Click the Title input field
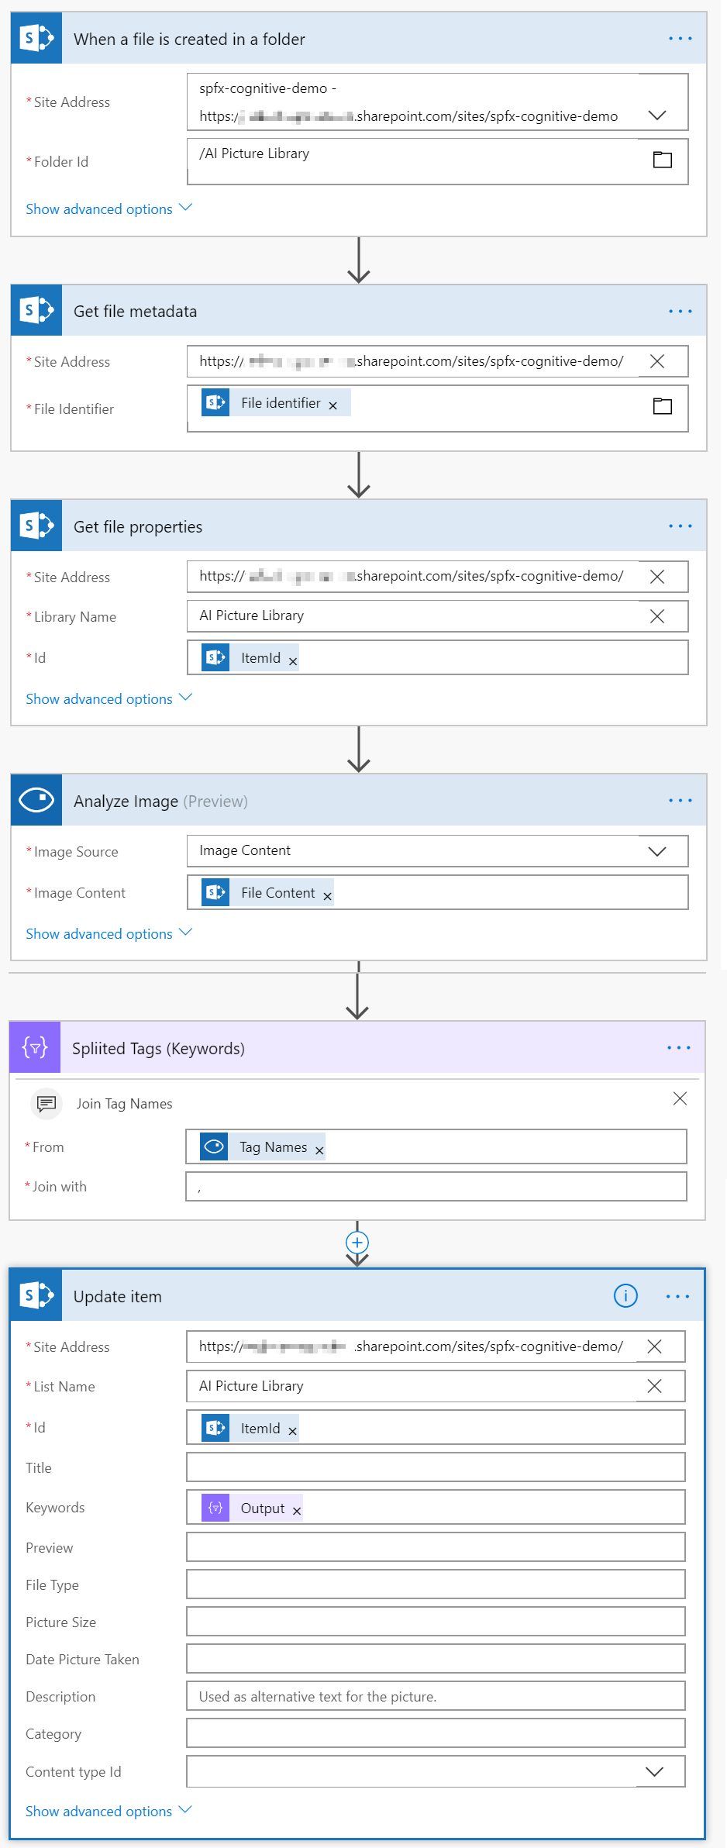Image resolution: width=727 pixels, height=1848 pixels. click(x=436, y=1467)
